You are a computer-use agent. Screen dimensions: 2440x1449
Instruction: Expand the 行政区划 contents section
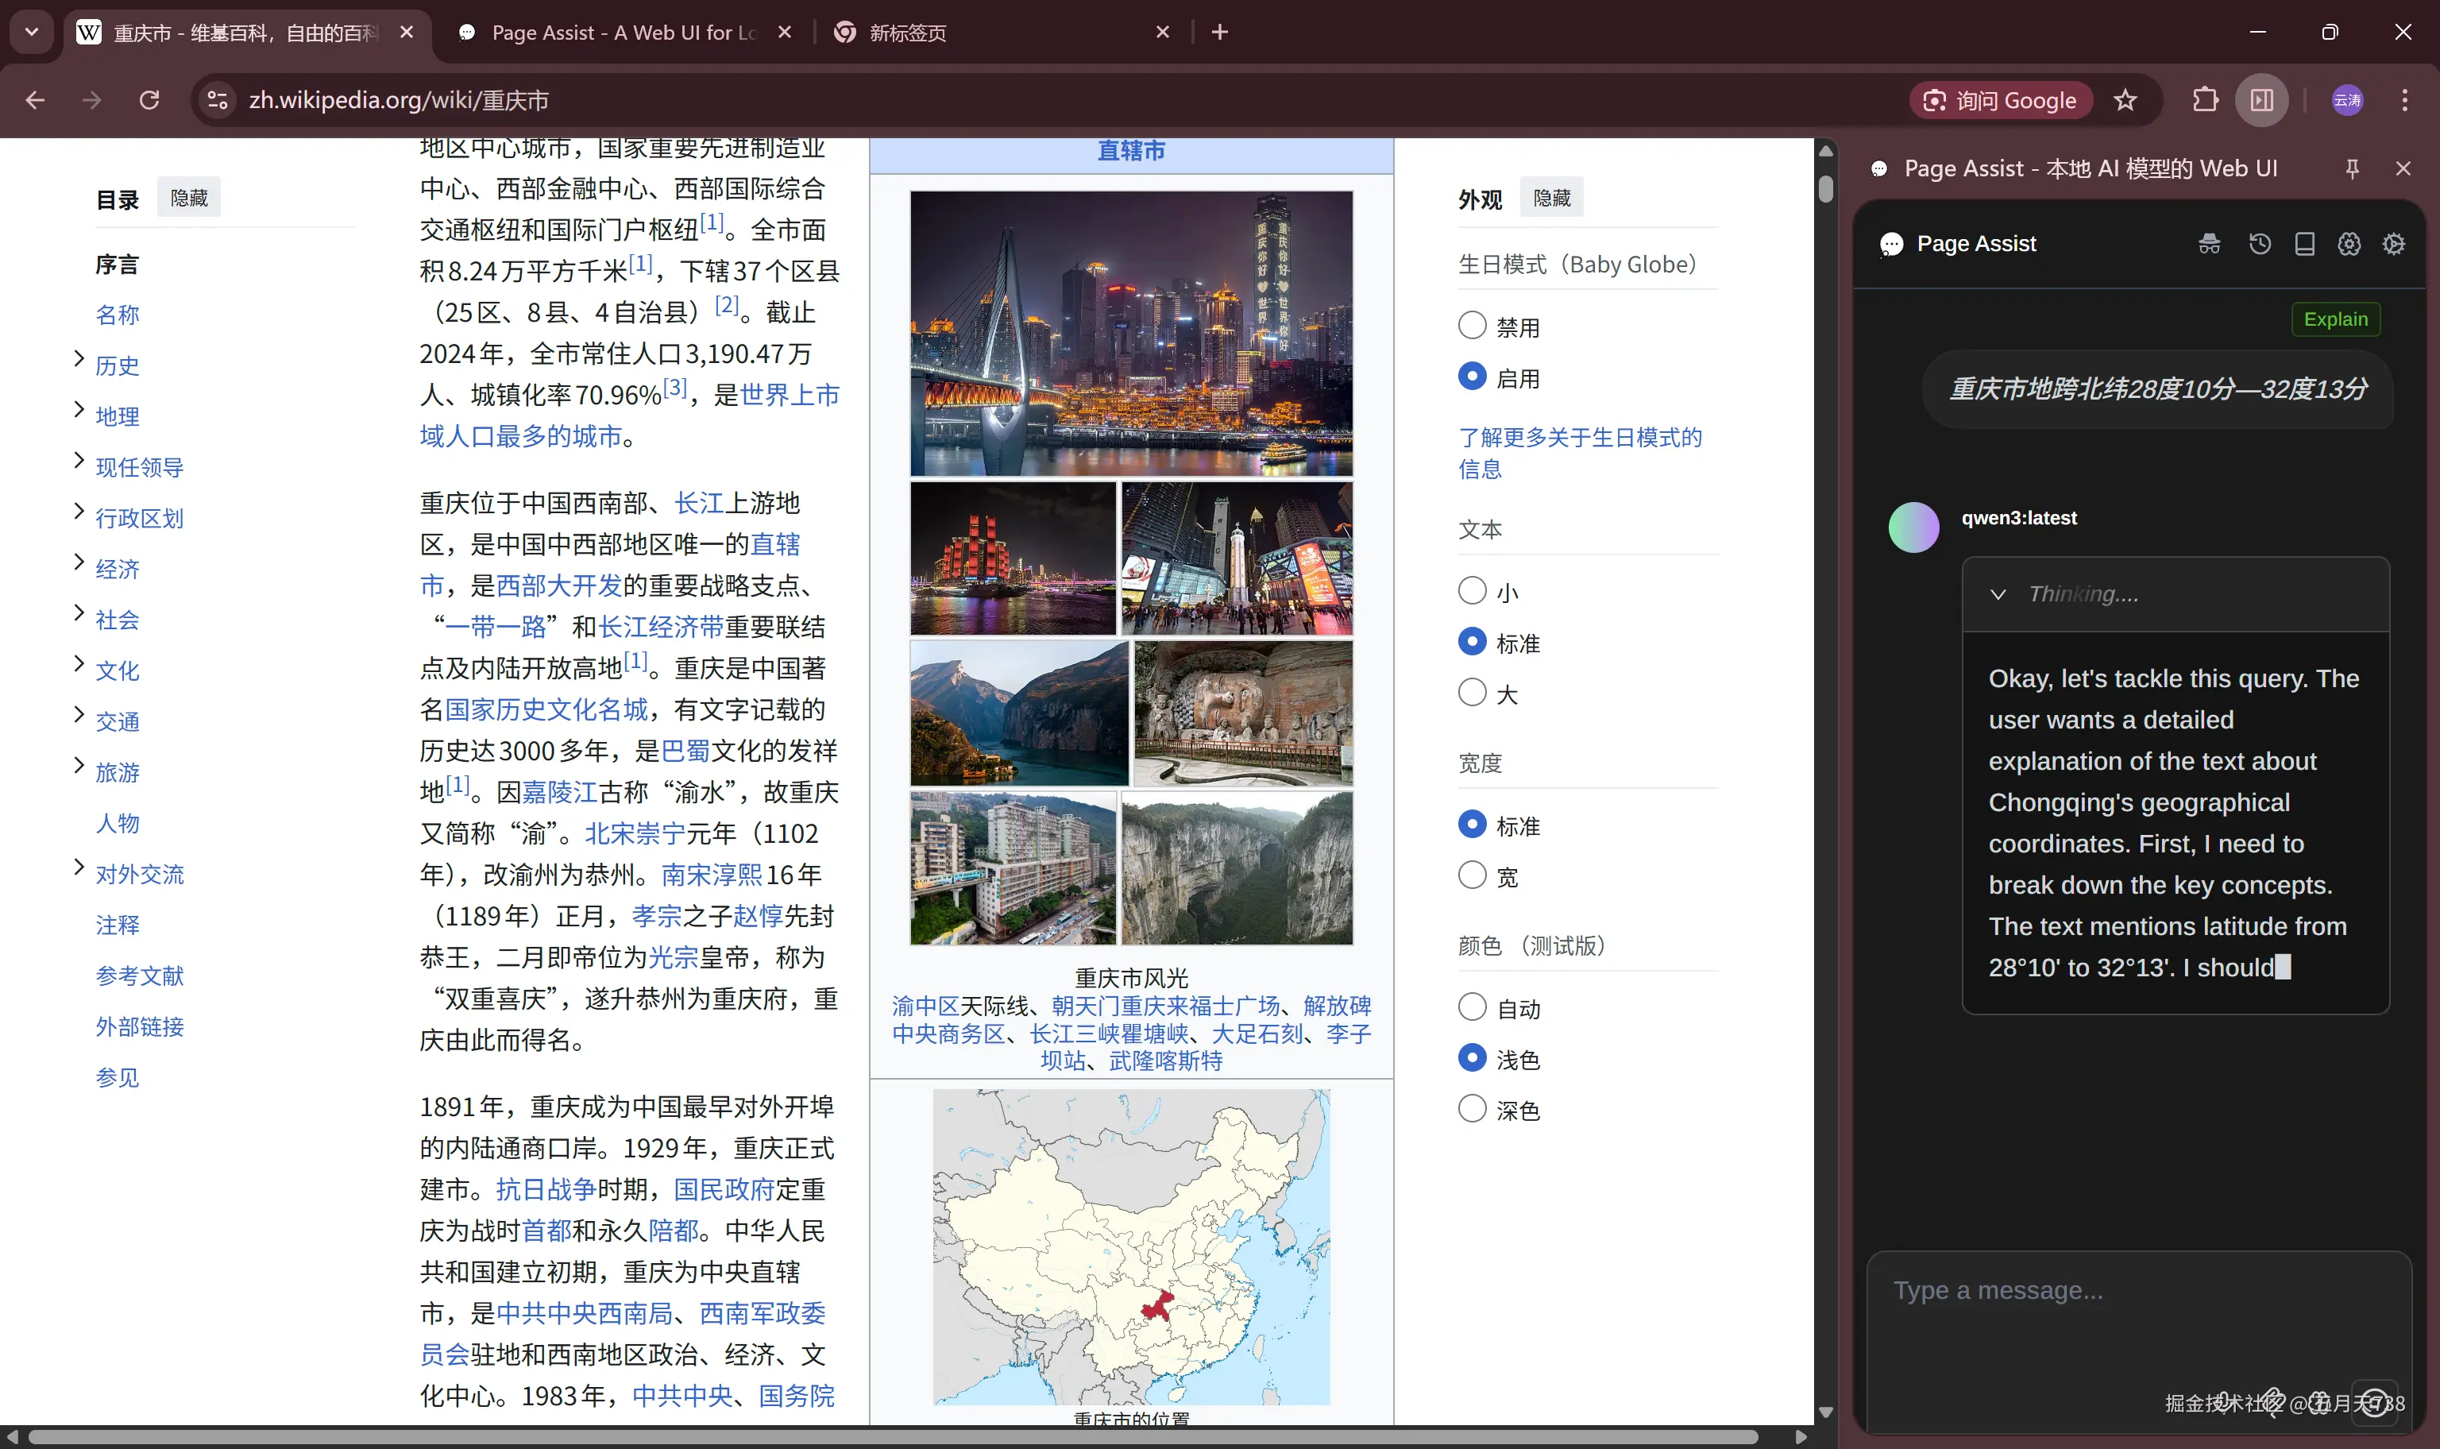point(79,512)
